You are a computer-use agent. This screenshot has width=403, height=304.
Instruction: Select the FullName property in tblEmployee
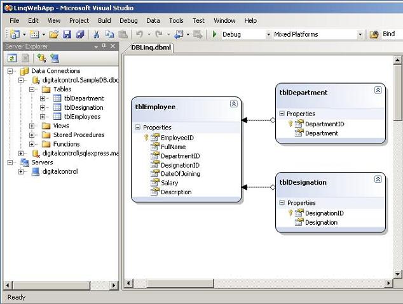coord(174,147)
